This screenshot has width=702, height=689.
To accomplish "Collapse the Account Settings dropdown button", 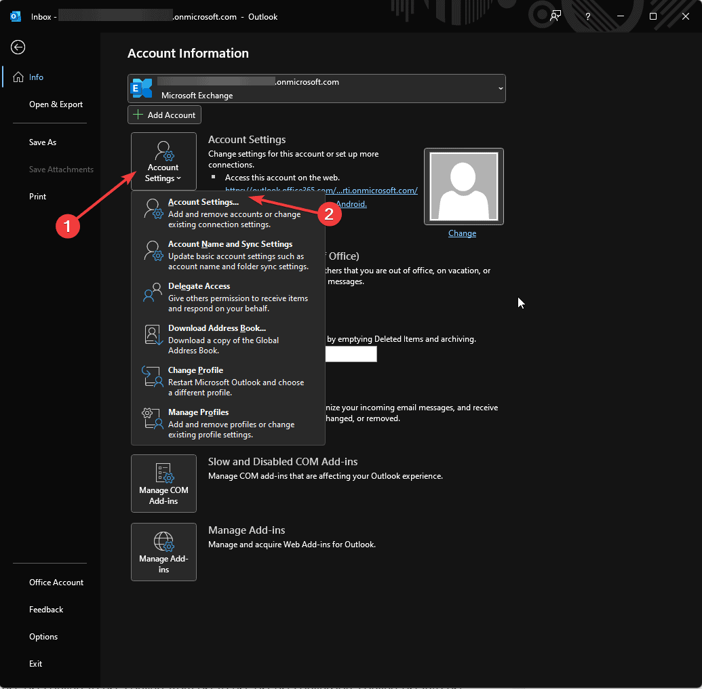I will pos(163,161).
